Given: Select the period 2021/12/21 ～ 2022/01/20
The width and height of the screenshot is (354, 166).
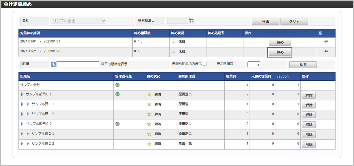Looking at the screenshot, I should pyautogui.click(x=40, y=51).
